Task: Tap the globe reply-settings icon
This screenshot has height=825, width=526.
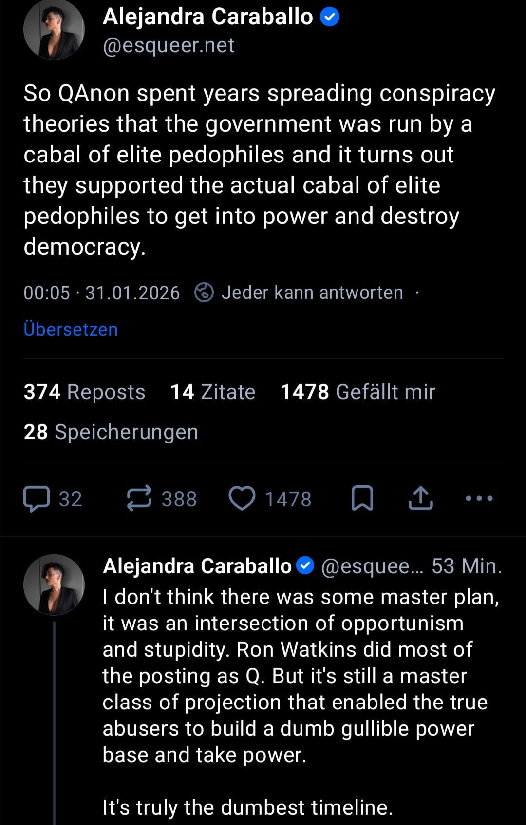Action: [204, 293]
